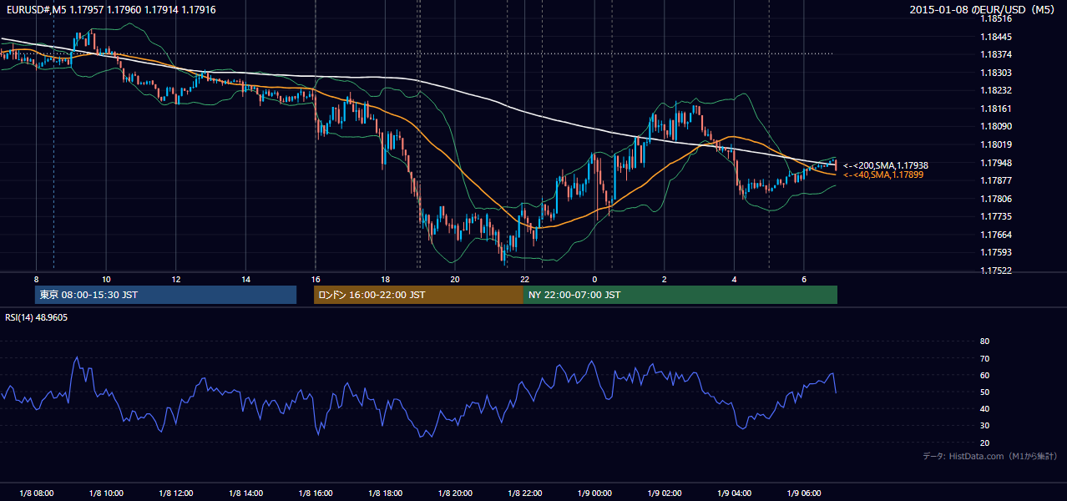Click price level 1.18232 on the axis
The height and width of the screenshot is (501, 1067).
[x=997, y=90]
